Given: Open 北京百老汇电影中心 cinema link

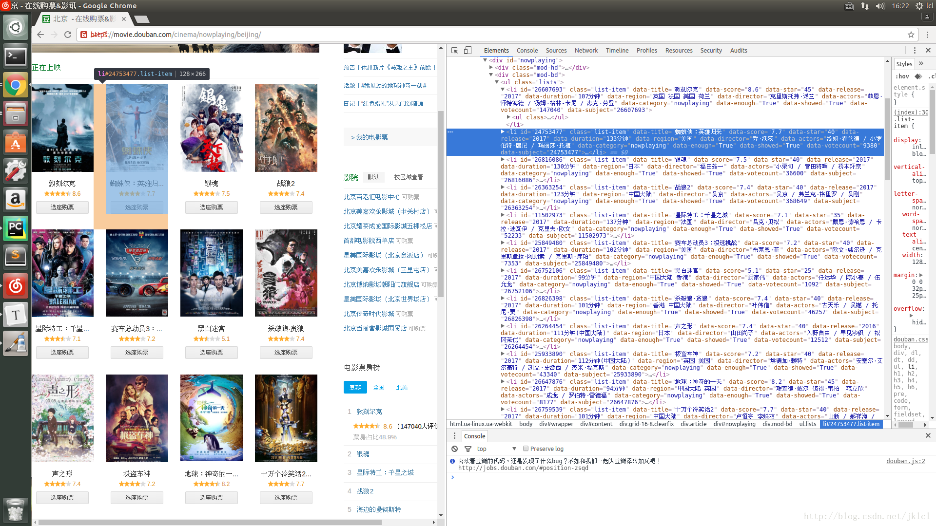Looking at the screenshot, I should pyautogui.click(x=372, y=197).
